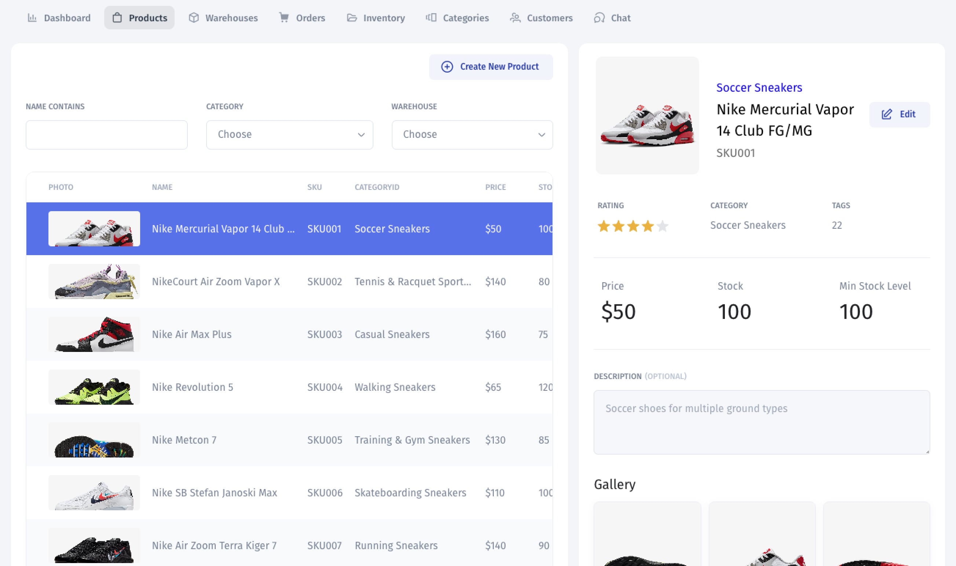Screen dimensions: 956x566
Task: Click the NikeCourt Air Zoom Vapor X thumbnail
Action: point(94,282)
